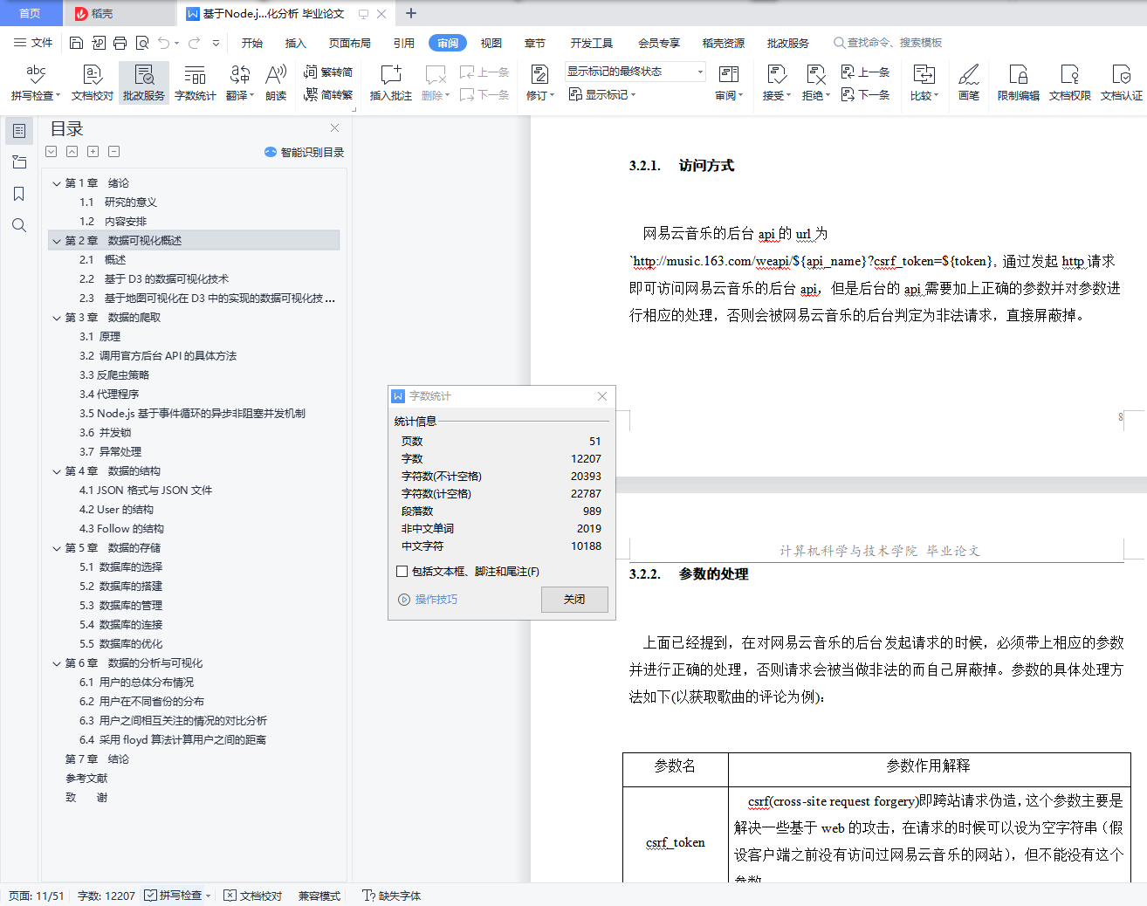
Task: Open 文档认证 document certification
Action: point(1121,82)
